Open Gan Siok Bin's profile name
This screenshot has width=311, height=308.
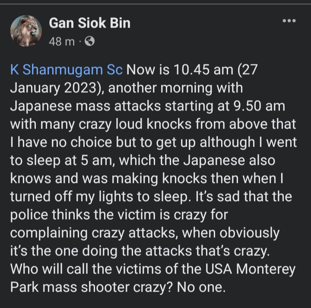coord(89,23)
